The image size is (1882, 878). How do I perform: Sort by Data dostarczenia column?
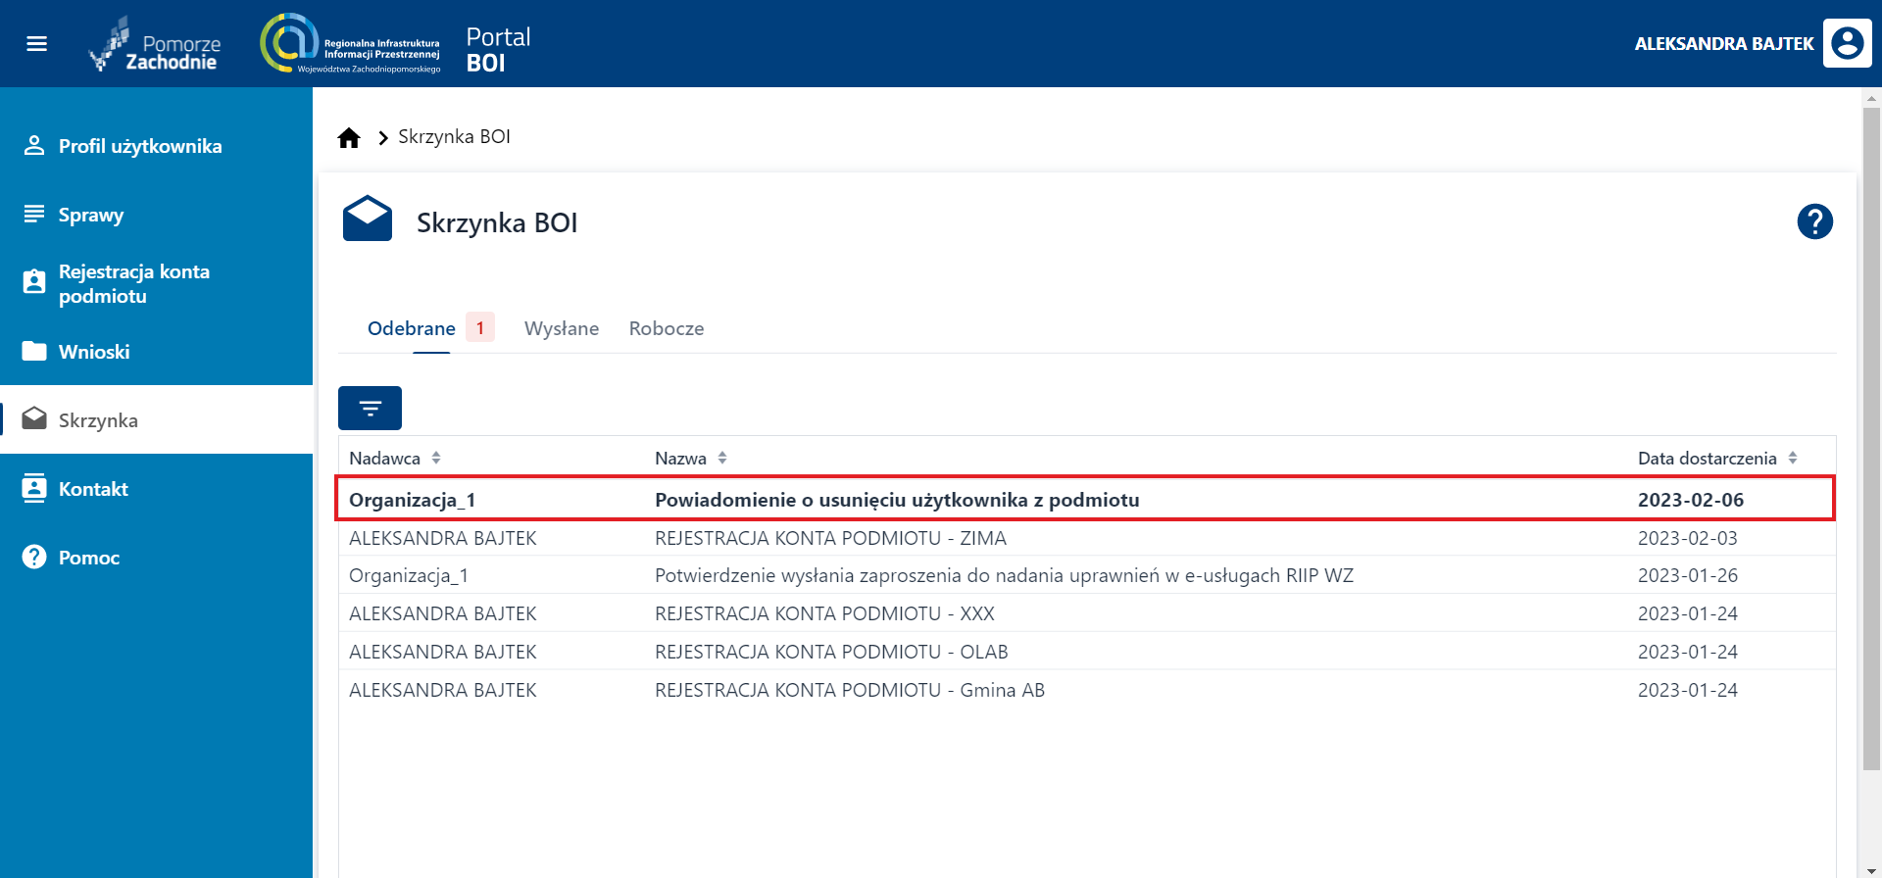point(1792,458)
